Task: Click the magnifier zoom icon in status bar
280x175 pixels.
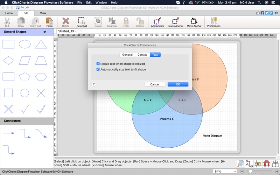Action: pos(240,163)
